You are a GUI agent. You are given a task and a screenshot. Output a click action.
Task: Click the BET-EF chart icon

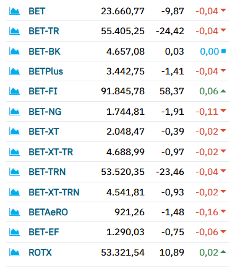(14, 232)
